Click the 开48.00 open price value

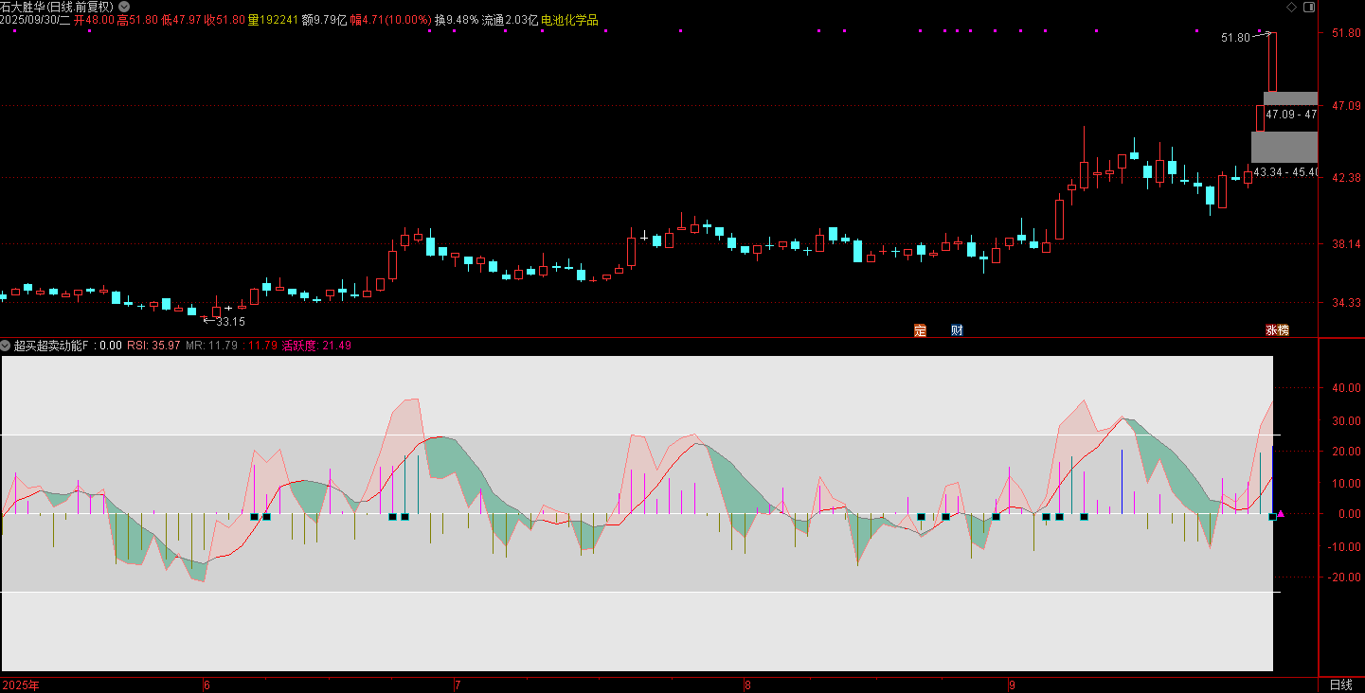tap(94, 20)
